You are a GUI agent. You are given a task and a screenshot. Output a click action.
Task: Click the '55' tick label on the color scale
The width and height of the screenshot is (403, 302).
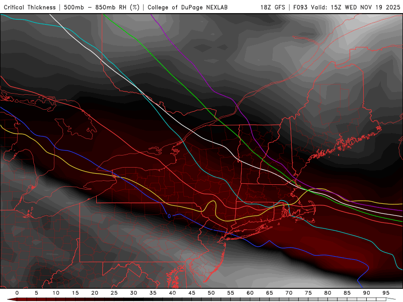(x=231, y=293)
